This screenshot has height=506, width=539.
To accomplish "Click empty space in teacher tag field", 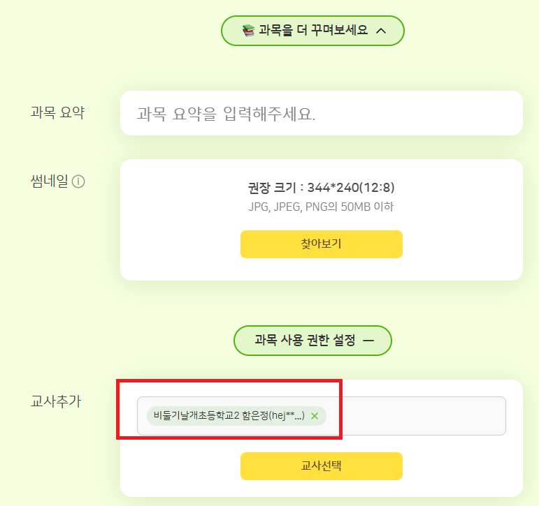I will click(x=416, y=416).
